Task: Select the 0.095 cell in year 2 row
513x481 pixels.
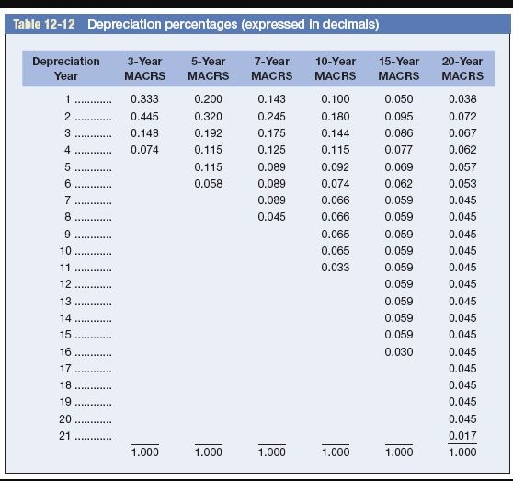Action: tap(399, 117)
